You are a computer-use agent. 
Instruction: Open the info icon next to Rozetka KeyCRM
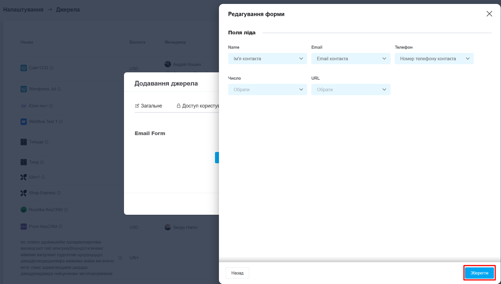coord(66,210)
